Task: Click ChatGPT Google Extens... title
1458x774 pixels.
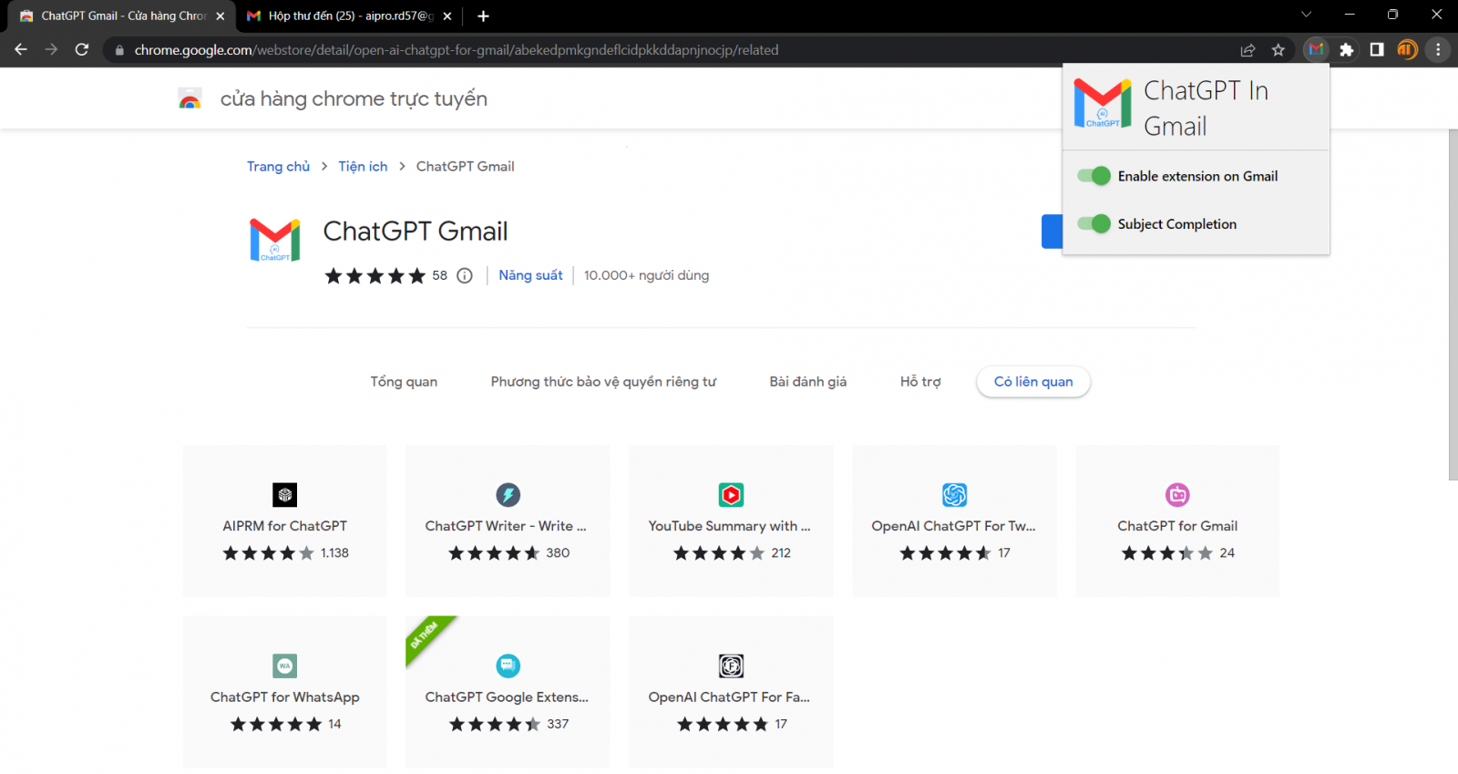Action: (x=507, y=697)
